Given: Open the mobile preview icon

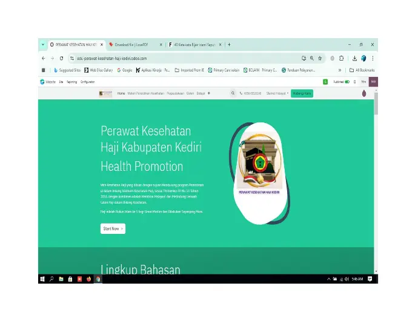Looking at the screenshot, I should point(354,82).
